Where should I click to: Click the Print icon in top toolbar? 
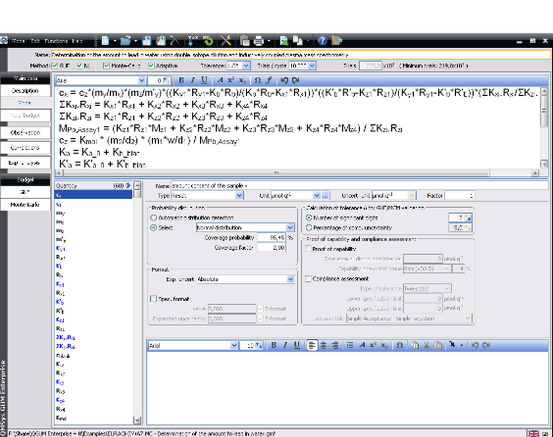pos(259,41)
